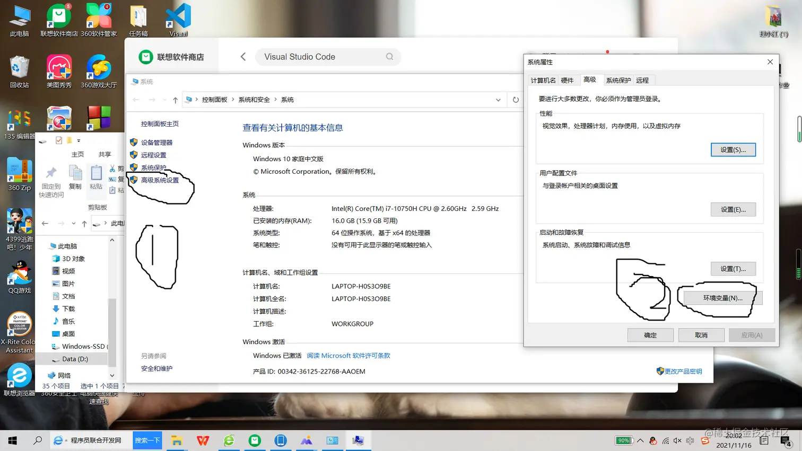Open the 系统保护 tab
The width and height of the screenshot is (802, 451).
(x=618, y=80)
